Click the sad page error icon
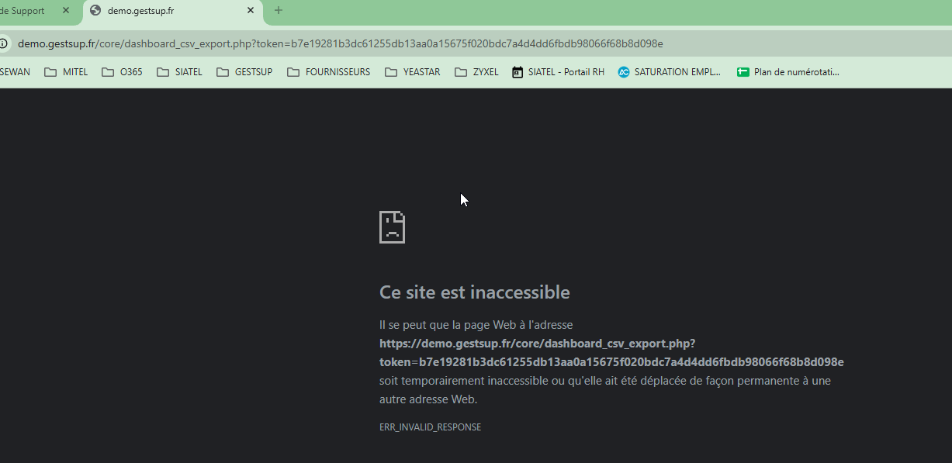 click(x=392, y=226)
